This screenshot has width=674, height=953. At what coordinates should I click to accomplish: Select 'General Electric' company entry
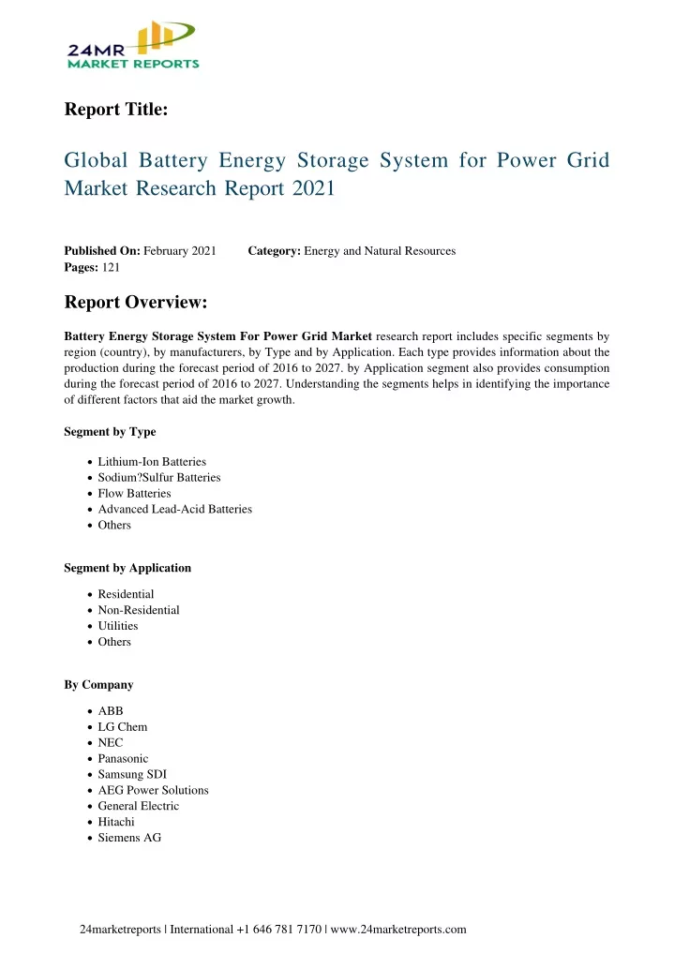[x=139, y=806]
